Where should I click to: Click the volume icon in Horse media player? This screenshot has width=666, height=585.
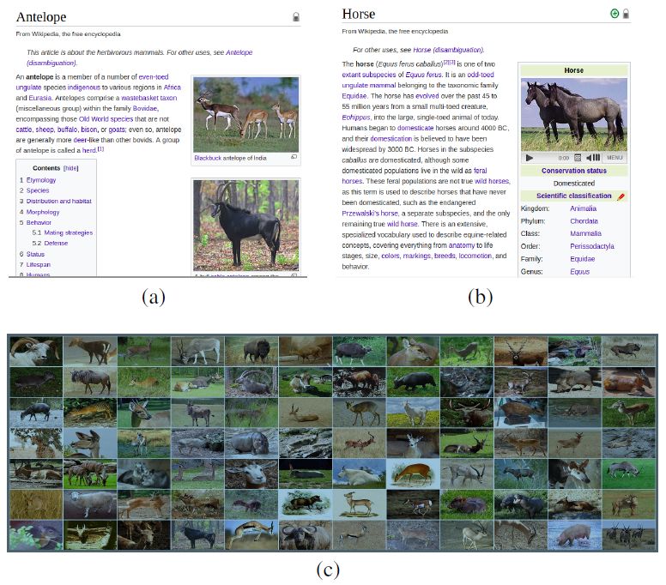pyautogui.click(x=593, y=158)
